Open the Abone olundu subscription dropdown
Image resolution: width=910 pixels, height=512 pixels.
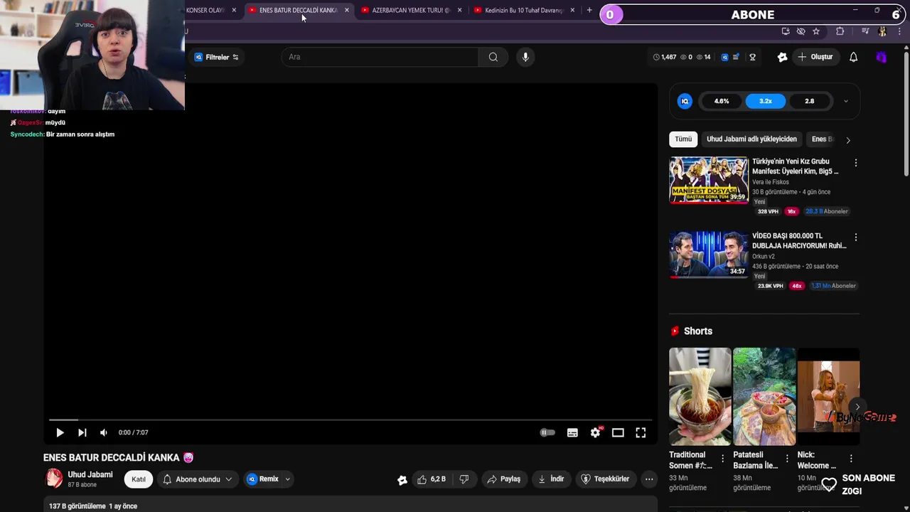(198, 479)
